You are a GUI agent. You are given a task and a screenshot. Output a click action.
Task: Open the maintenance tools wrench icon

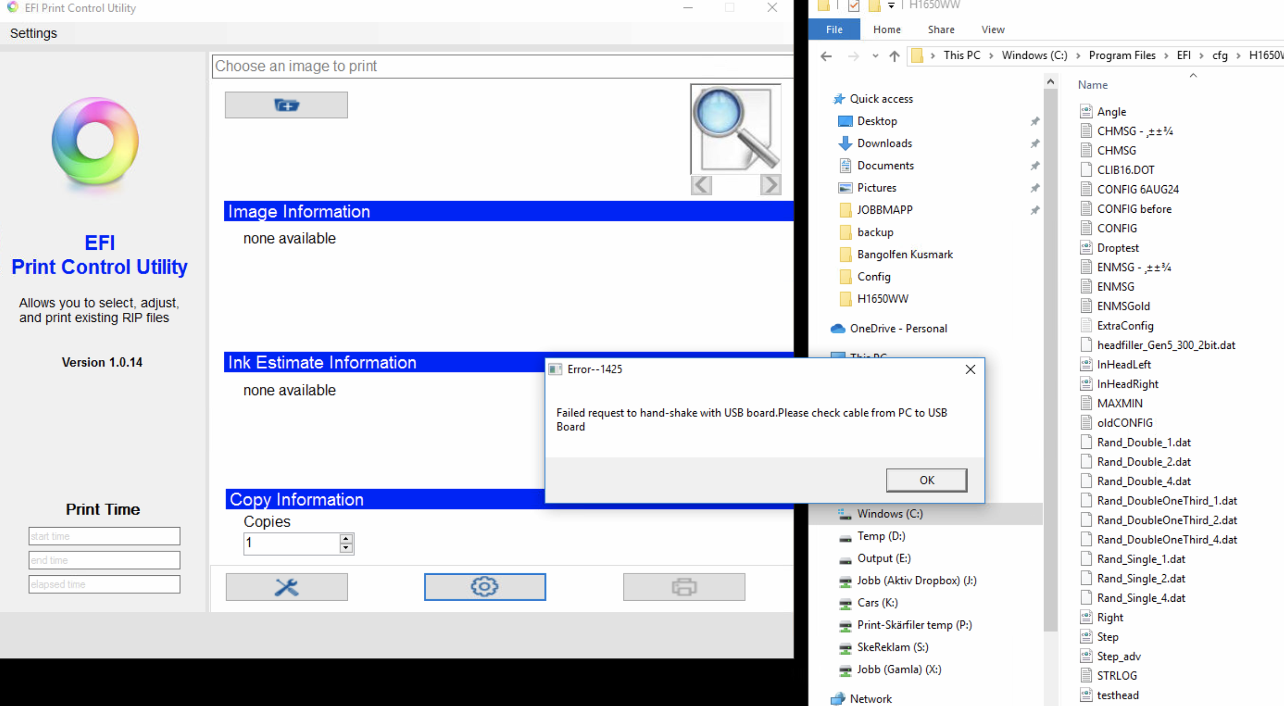click(x=286, y=586)
